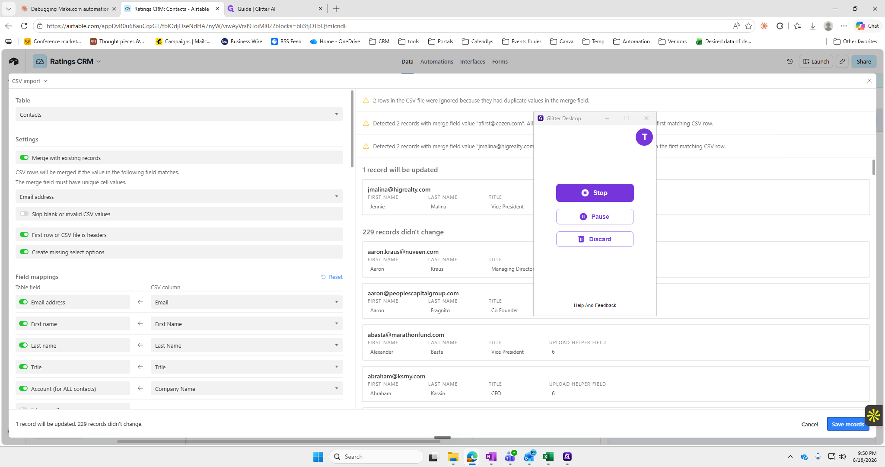
Task: Click the Cancel button
Action: [809, 424]
